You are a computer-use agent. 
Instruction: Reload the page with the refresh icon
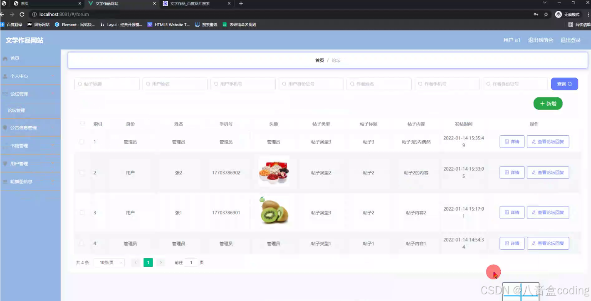[x=22, y=14]
